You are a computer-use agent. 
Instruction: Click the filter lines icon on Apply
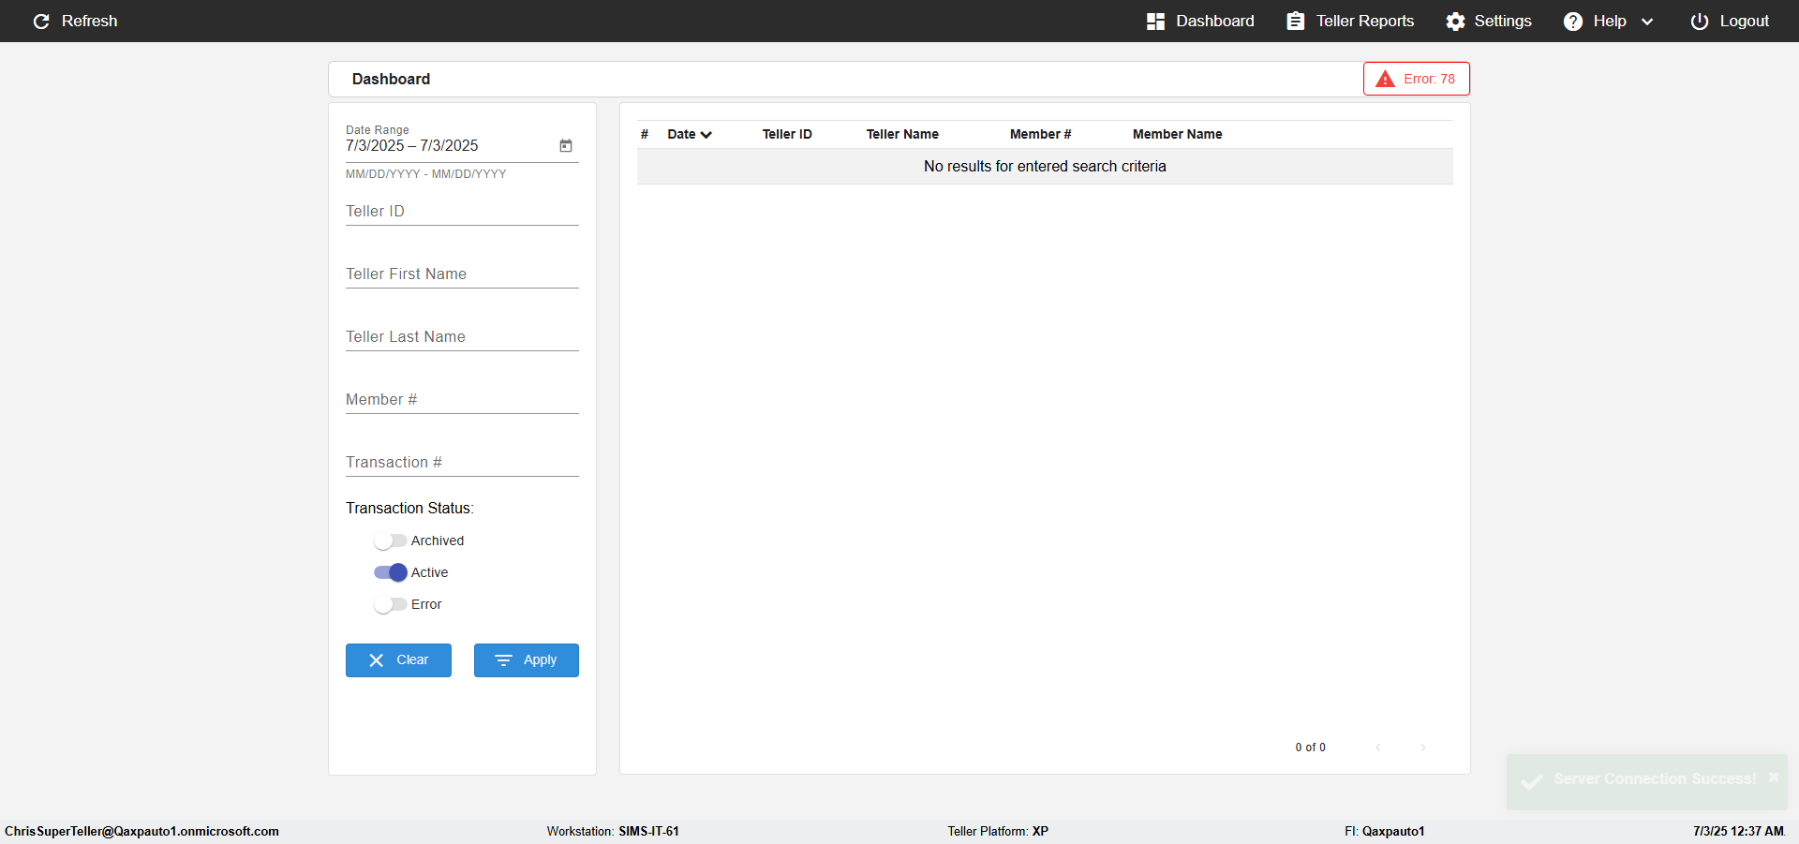click(503, 660)
